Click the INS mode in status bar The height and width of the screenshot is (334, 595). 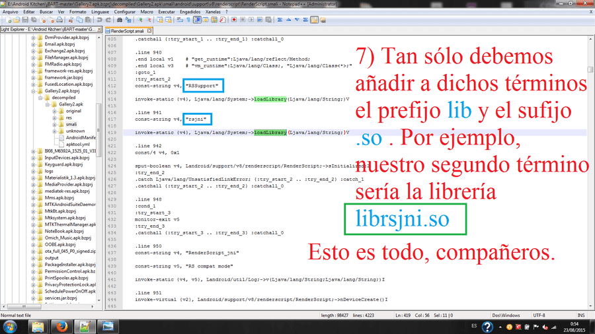(x=580, y=315)
